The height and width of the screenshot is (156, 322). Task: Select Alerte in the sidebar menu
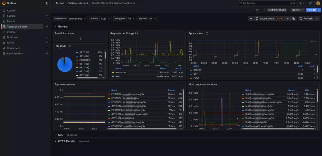click(10, 43)
